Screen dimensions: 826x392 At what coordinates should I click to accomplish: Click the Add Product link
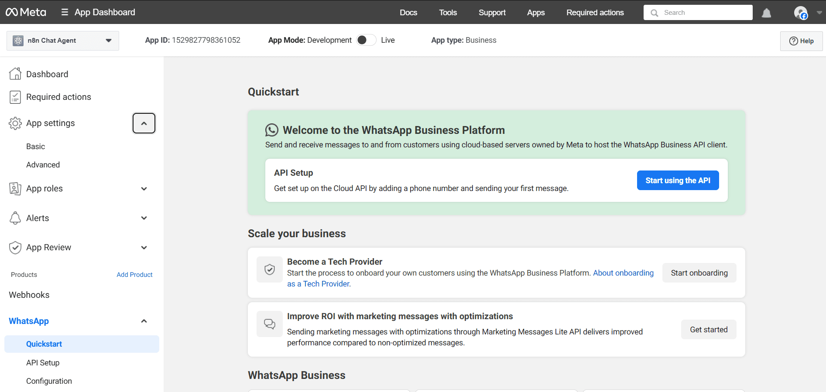click(134, 275)
